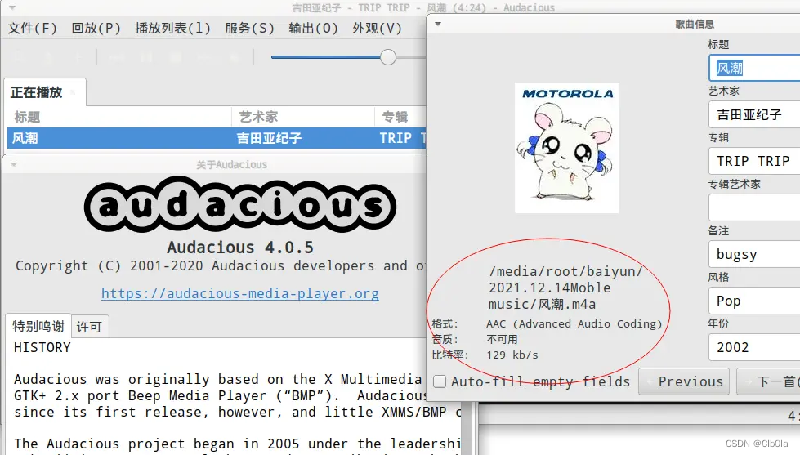
Task: Click the AAC (Advanced Audio Coding) value
Action: coord(574,324)
